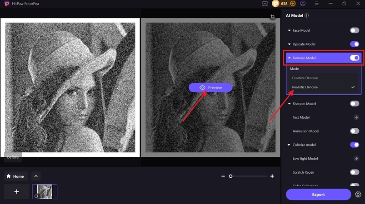365x204 pixels.
Task: Expand the Sharpen Model arrow
Action: 289,103
